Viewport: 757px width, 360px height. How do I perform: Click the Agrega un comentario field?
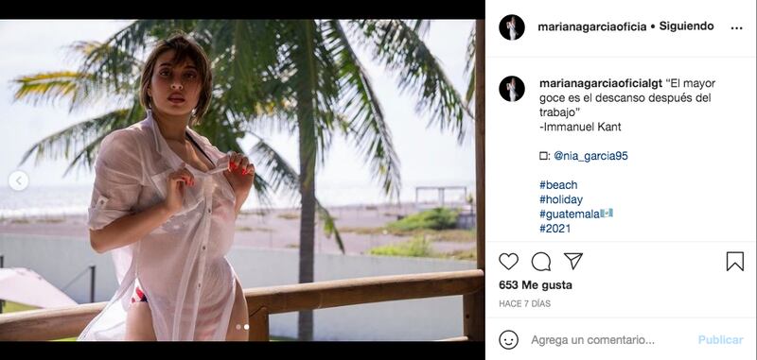coord(593,340)
